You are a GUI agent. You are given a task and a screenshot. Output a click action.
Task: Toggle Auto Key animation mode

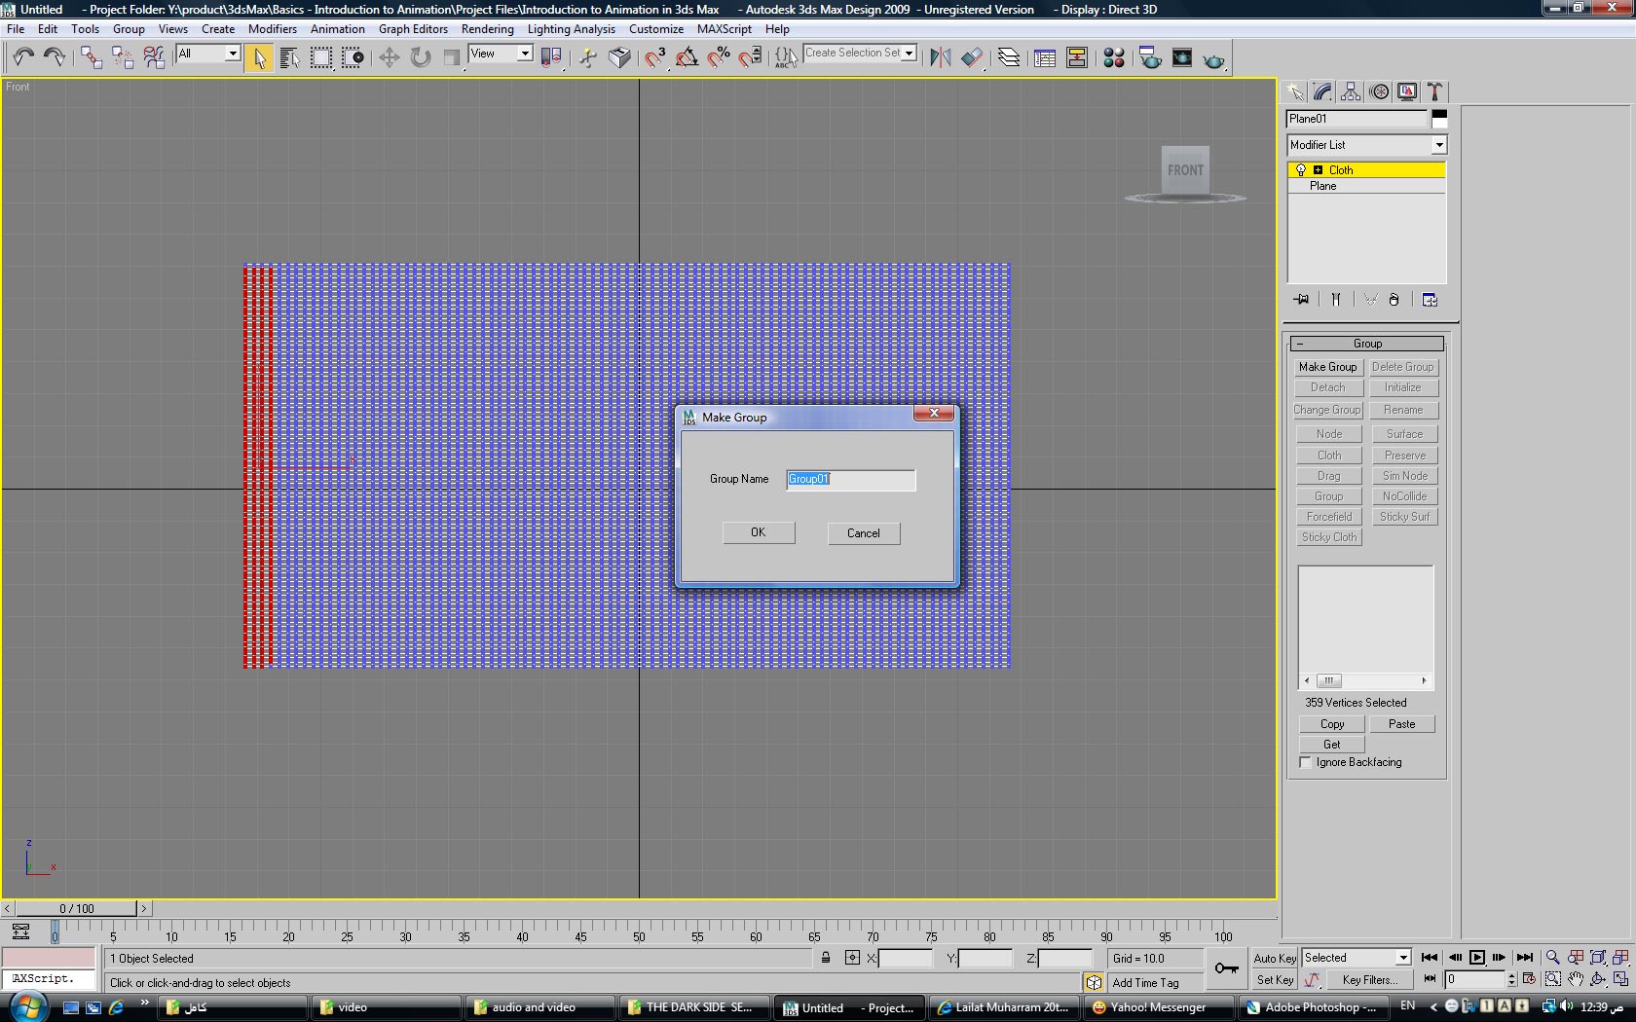click(x=1274, y=958)
